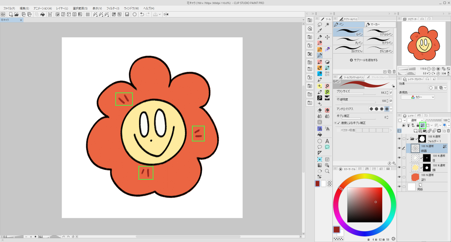Screen dimensions: 451x242
Task: Open the 表現色 カラー dropdown
Action: click(x=418, y=97)
